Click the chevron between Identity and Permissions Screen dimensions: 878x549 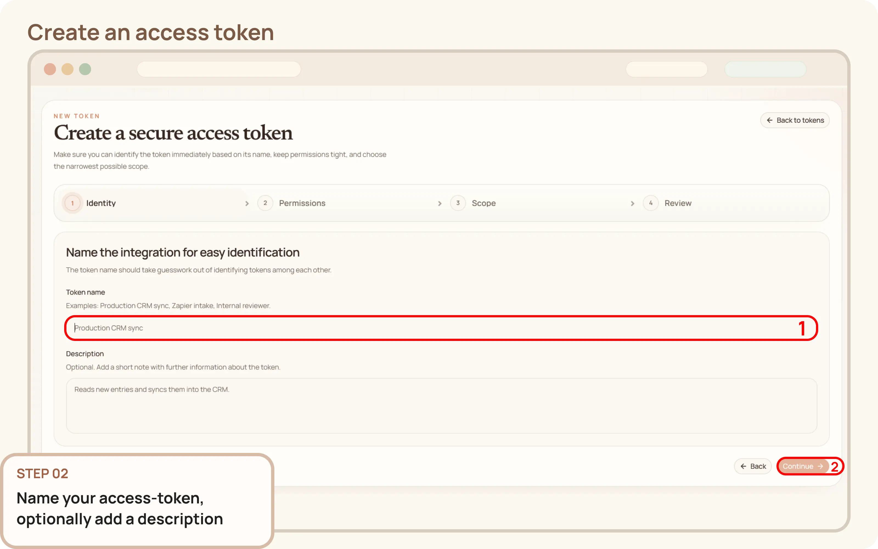tap(247, 203)
